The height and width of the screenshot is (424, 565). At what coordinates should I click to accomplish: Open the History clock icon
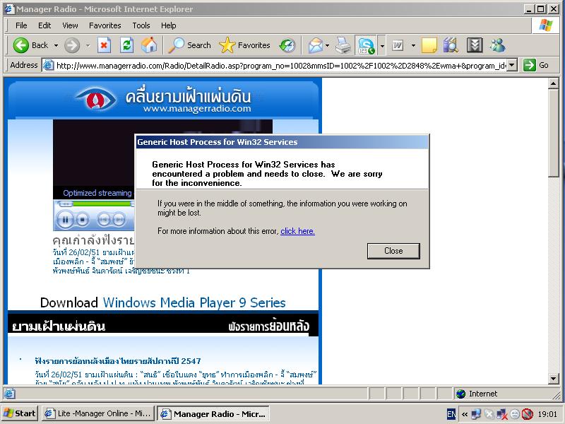click(x=287, y=45)
